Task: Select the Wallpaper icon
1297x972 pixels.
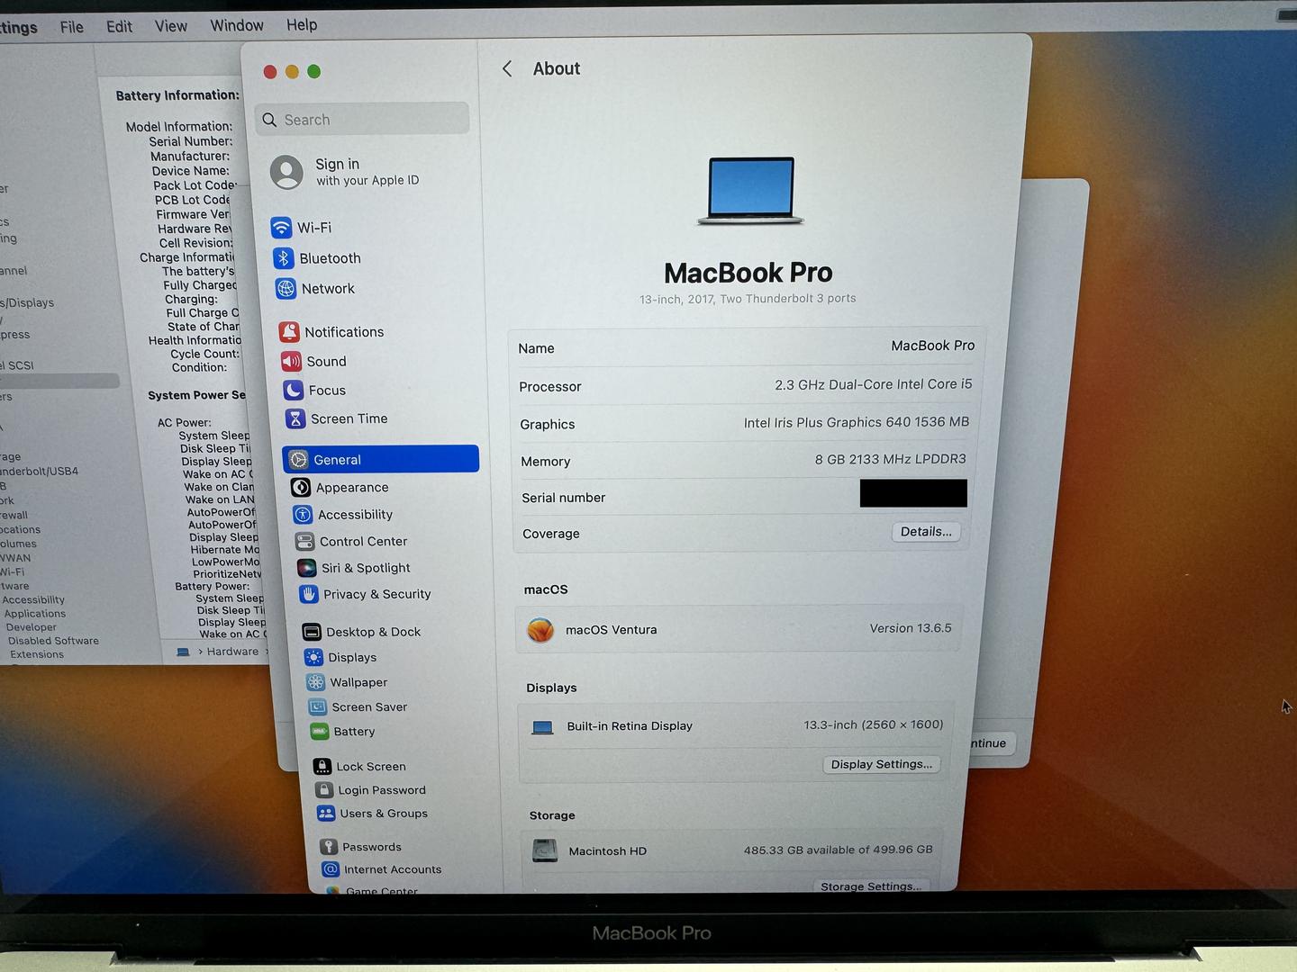Action: pyautogui.click(x=315, y=682)
